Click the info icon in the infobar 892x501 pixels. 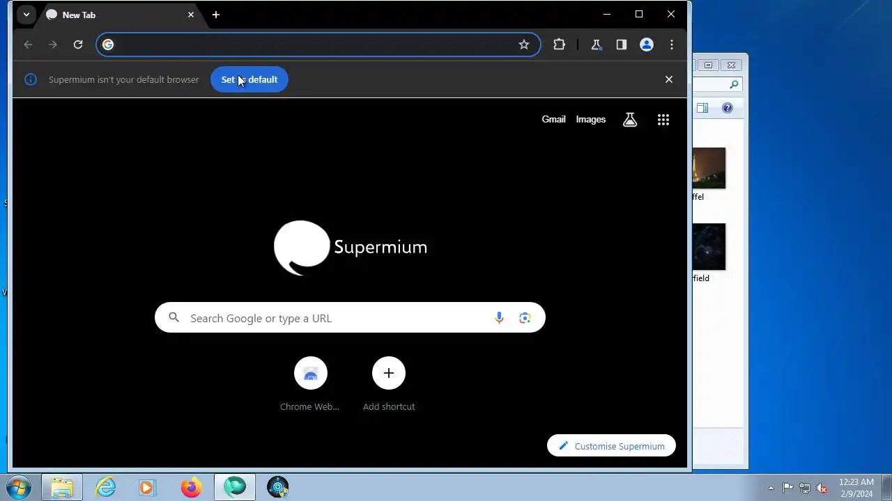(x=31, y=79)
